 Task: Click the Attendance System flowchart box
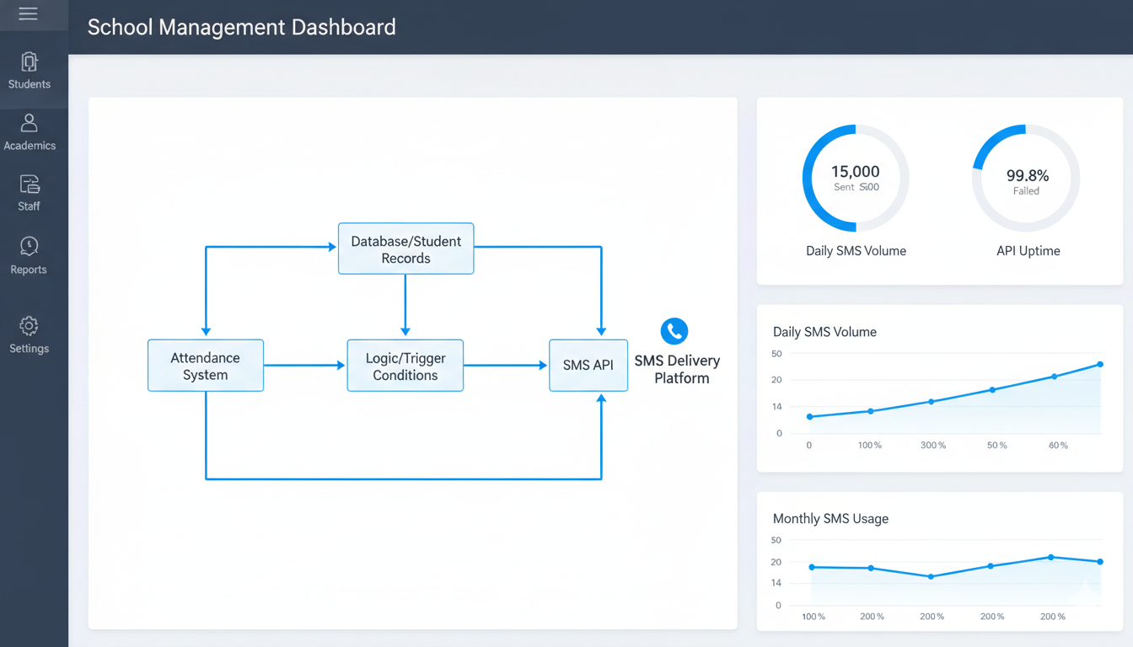click(206, 366)
